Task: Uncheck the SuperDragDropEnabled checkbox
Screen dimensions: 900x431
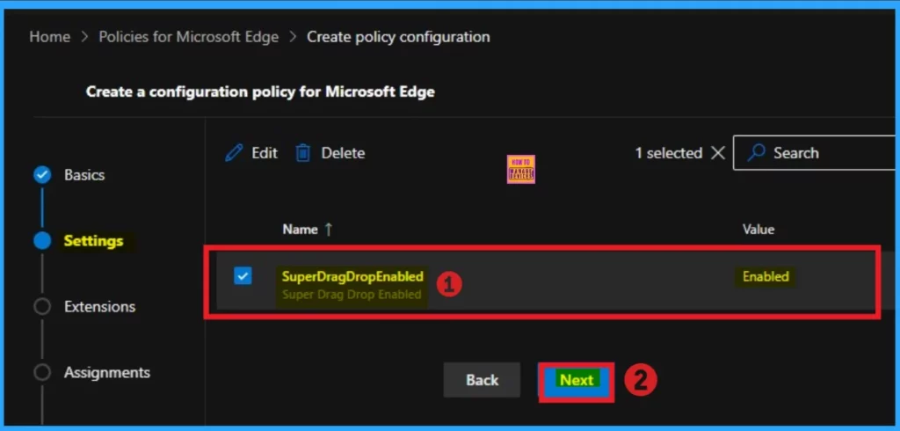Action: (x=243, y=276)
